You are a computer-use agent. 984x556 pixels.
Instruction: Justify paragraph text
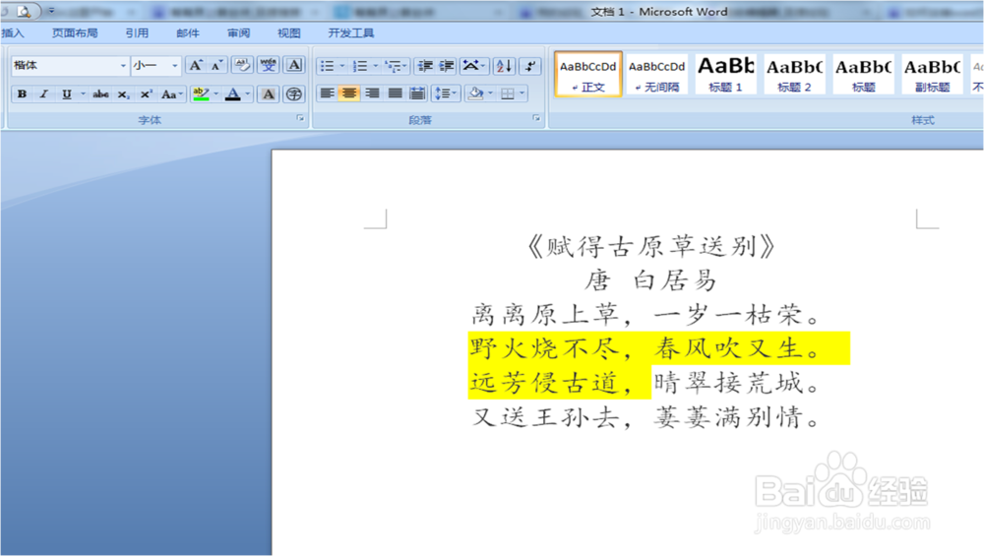tap(395, 93)
